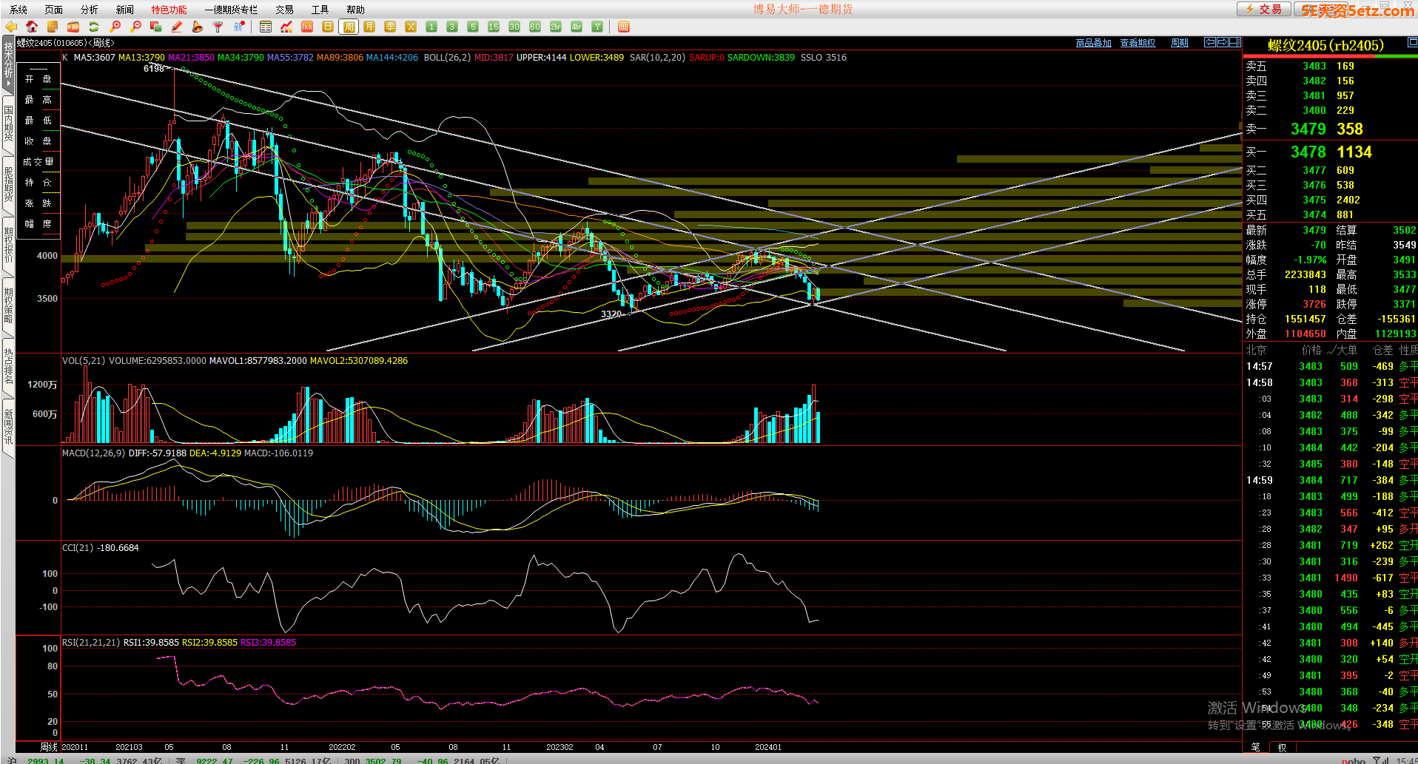The height and width of the screenshot is (764, 1418).
Task: Switch to the 国内期货 side tab
Action: pos(8,124)
